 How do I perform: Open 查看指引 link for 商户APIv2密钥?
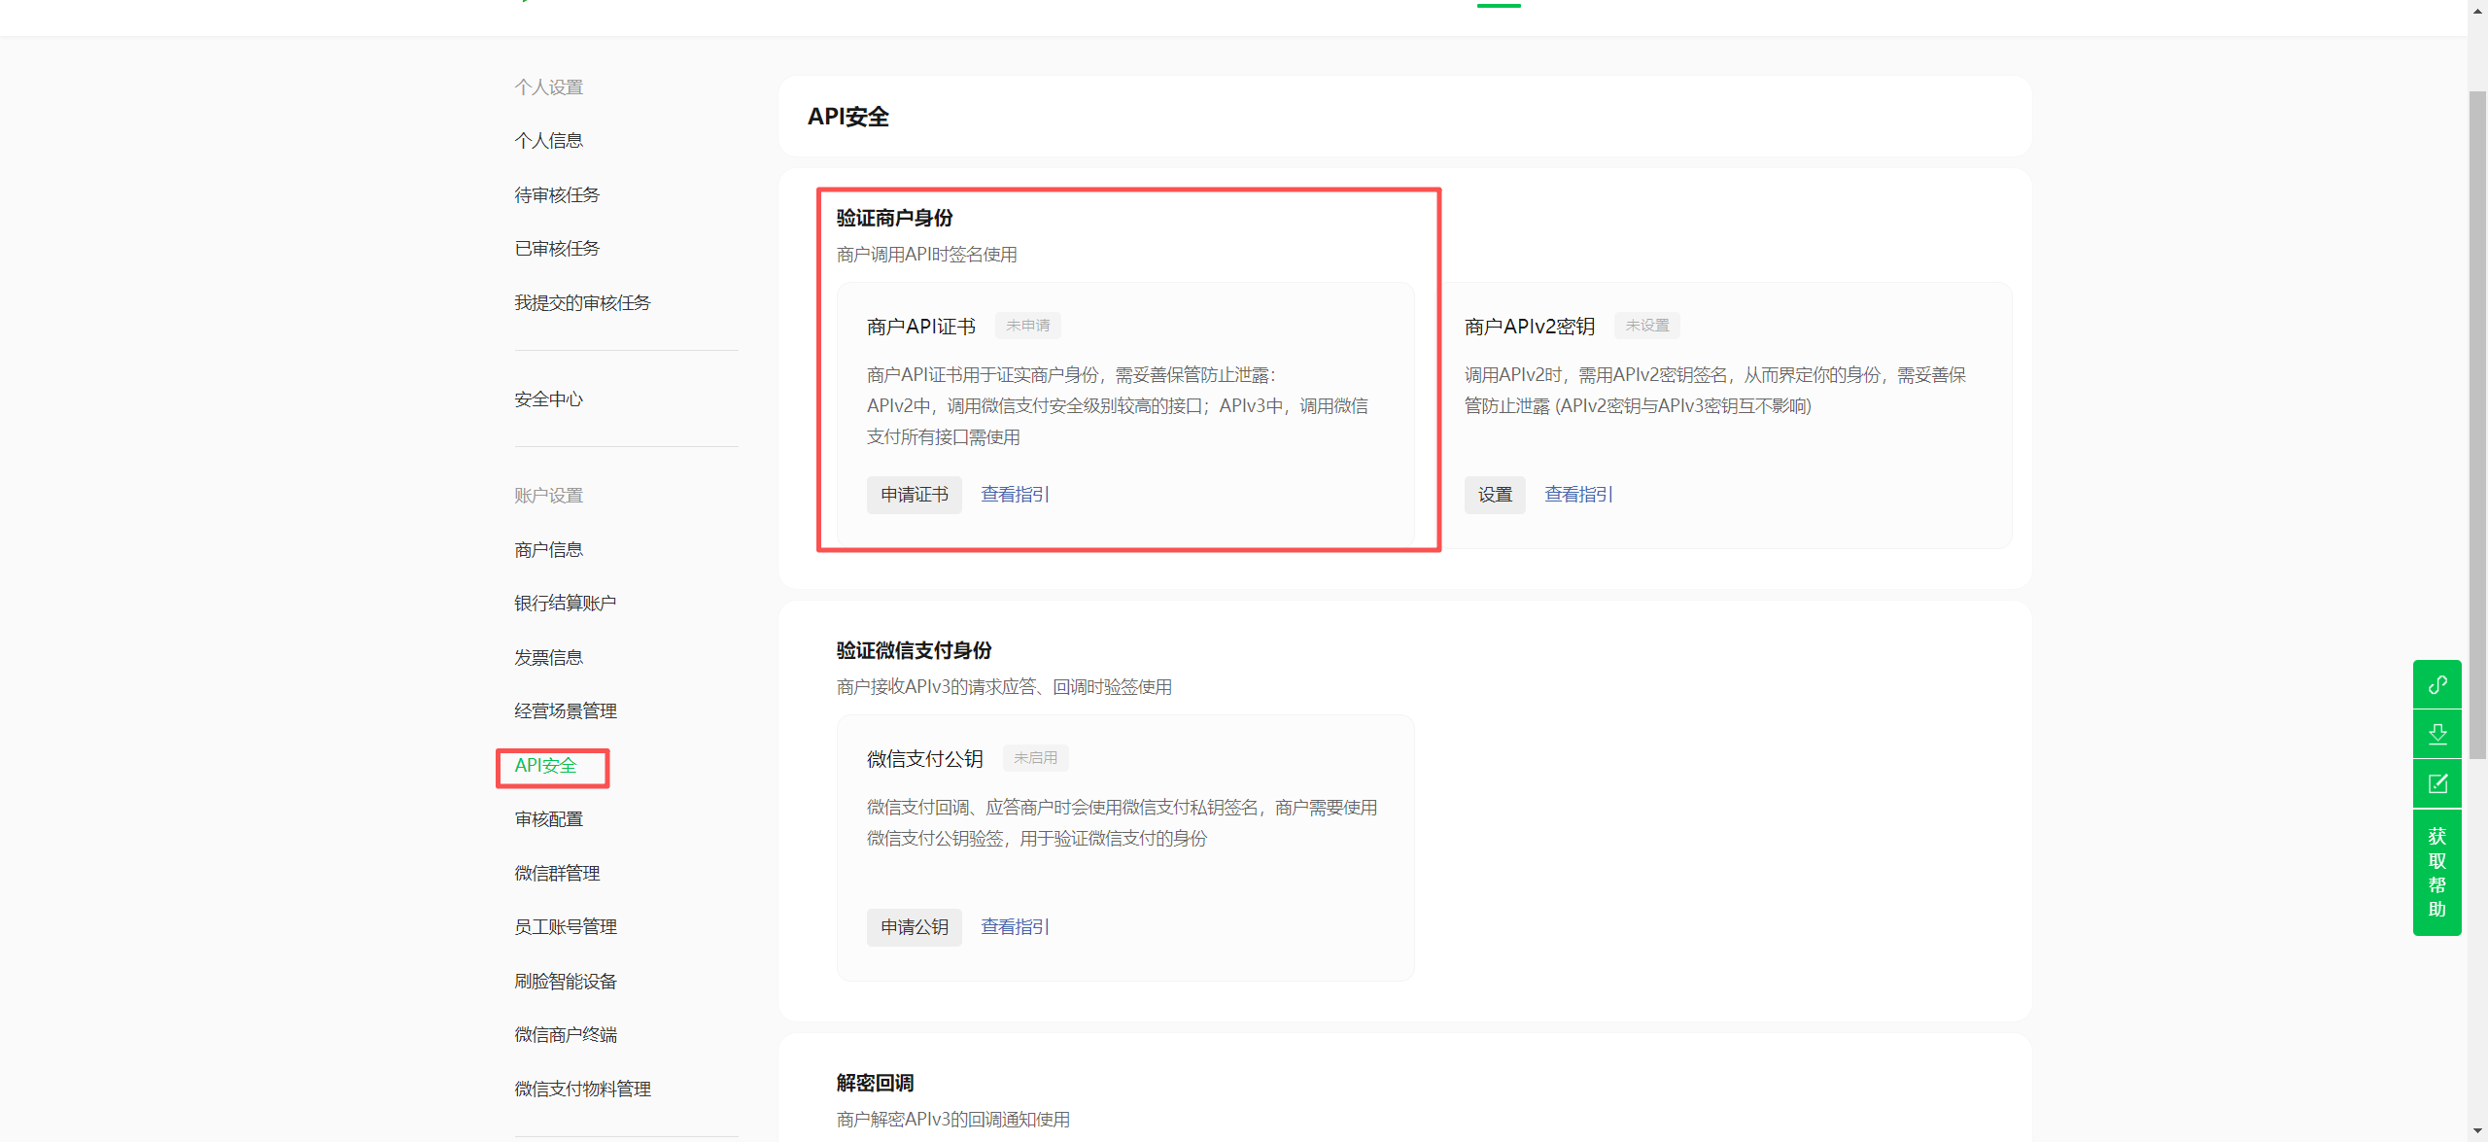[1578, 495]
